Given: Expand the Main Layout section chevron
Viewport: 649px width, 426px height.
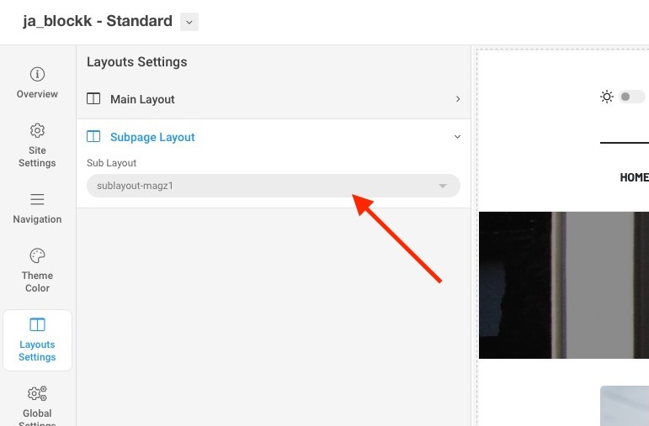Looking at the screenshot, I should click(458, 99).
